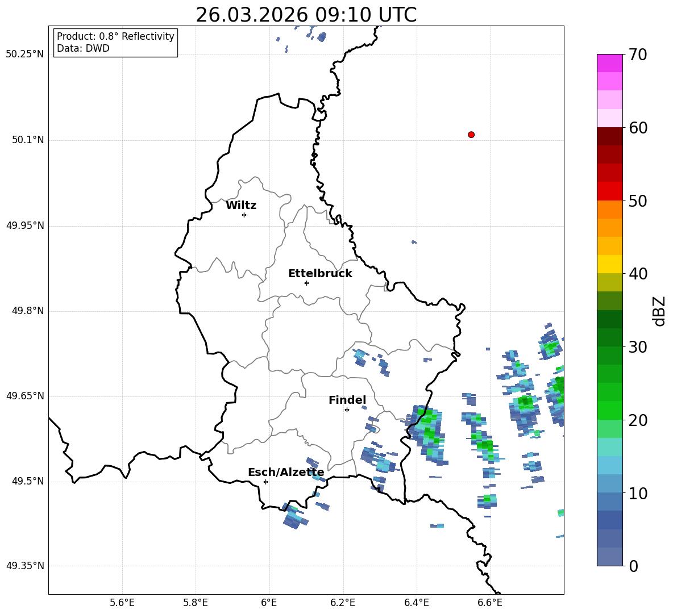Click the 49.8°N latitude label
673x614 pixels.
pyautogui.click(x=28, y=311)
